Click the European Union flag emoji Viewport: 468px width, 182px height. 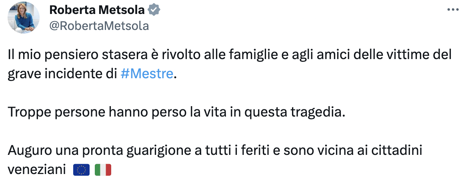click(82, 170)
